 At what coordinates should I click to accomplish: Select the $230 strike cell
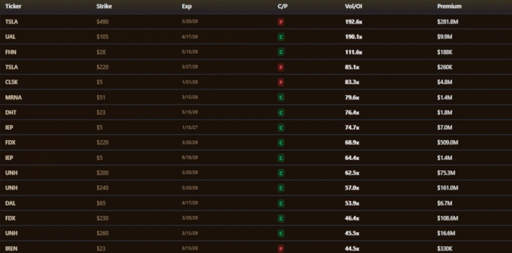point(102,218)
